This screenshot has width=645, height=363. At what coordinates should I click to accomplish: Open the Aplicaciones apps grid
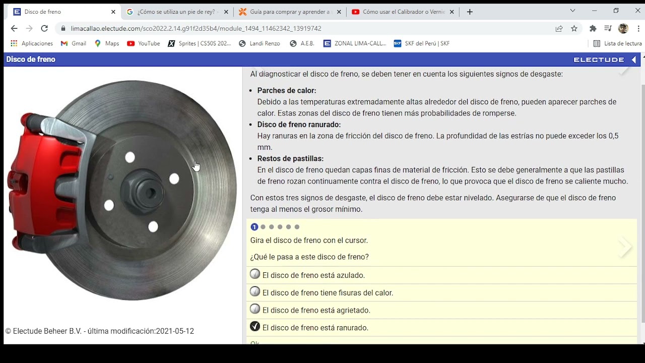pos(32,43)
